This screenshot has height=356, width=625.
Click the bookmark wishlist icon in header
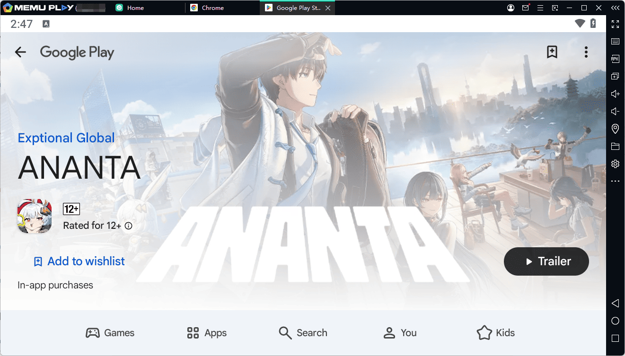pos(552,52)
